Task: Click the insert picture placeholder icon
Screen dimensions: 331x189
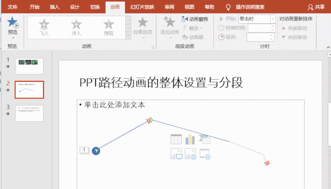Action: [x=176, y=154]
